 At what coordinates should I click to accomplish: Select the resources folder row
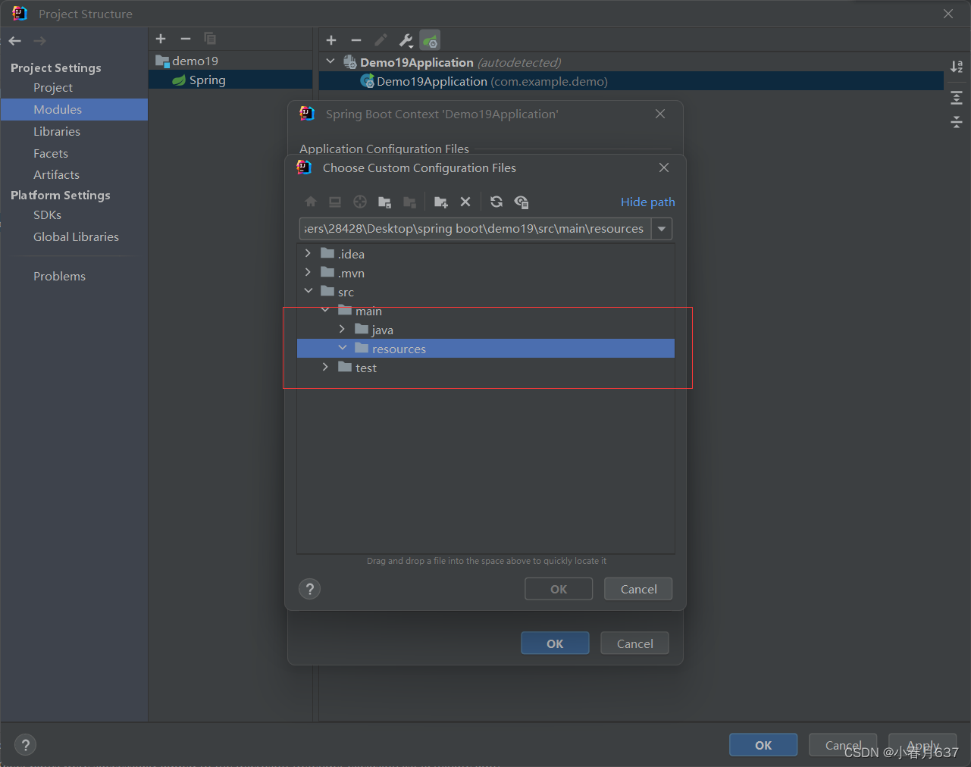(486, 349)
